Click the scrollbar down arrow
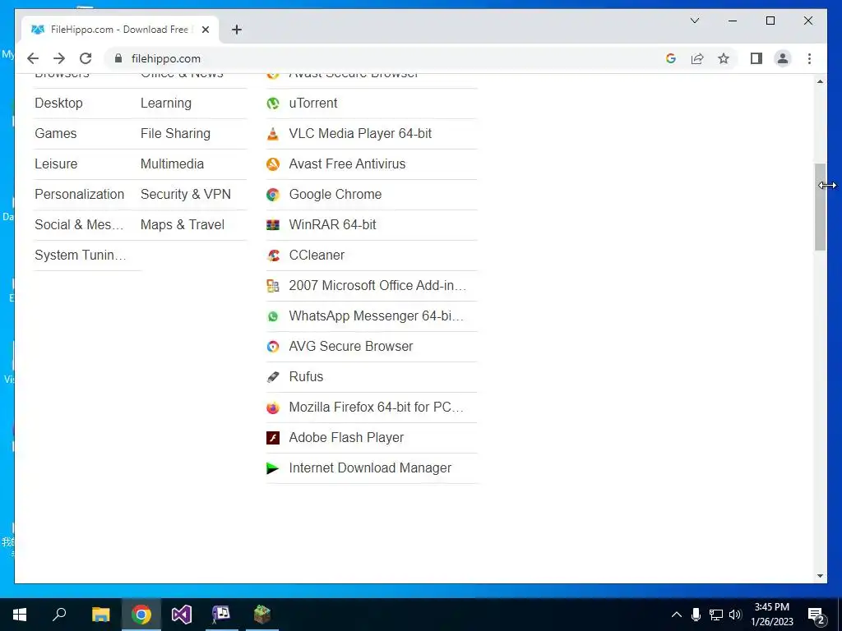This screenshot has height=631, width=842. (x=820, y=576)
